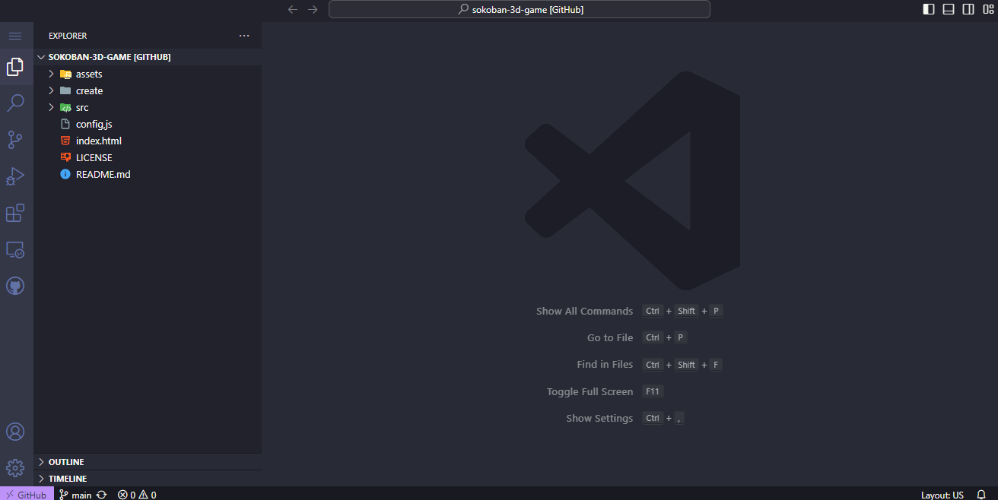The height and width of the screenshot is (500, 998).
Task: Open the Manage gear menu
Action: pos(15,467)
